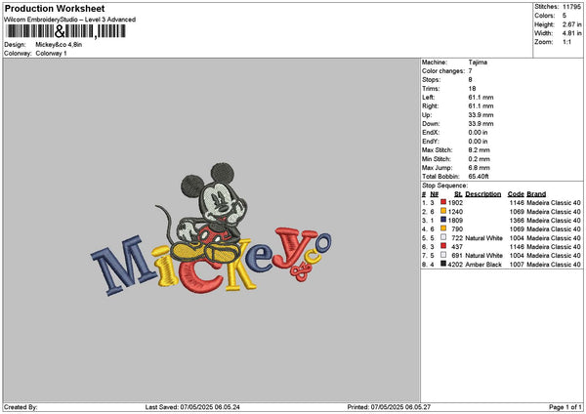
Task: Click the yellow swatch beside 1240 stitches
Action: click(443, 211)
